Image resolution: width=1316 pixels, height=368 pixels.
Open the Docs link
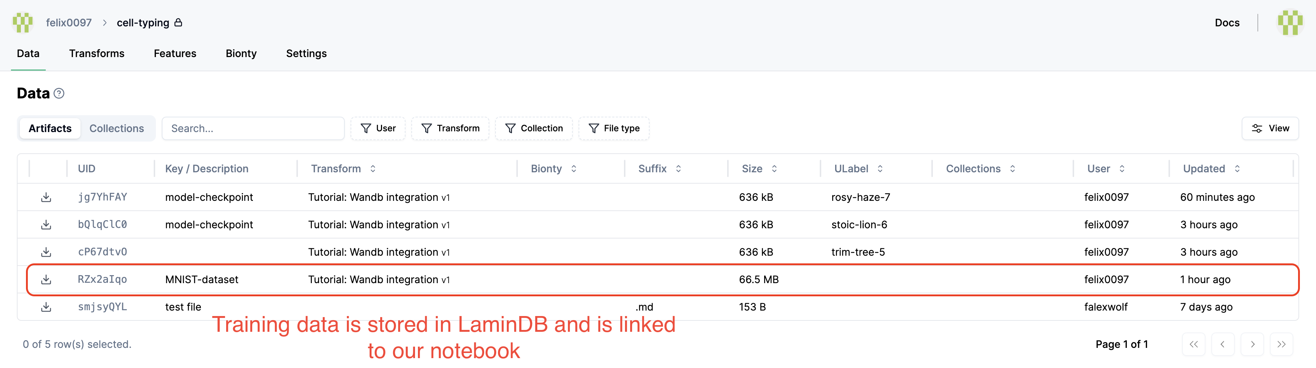click(x=1227, y=23)
